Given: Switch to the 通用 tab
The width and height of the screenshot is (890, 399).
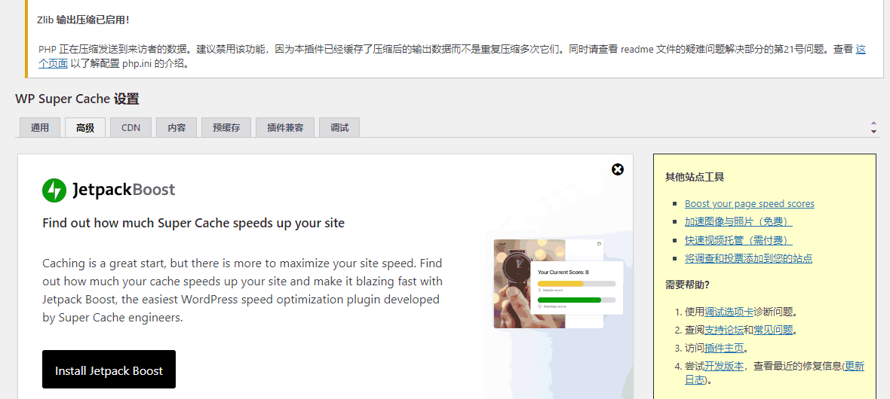Looking at the screenshot, I should [x=40, y=128].
